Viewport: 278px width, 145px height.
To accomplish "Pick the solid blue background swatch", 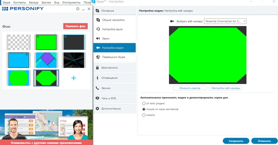I will [x=19, y=60].
